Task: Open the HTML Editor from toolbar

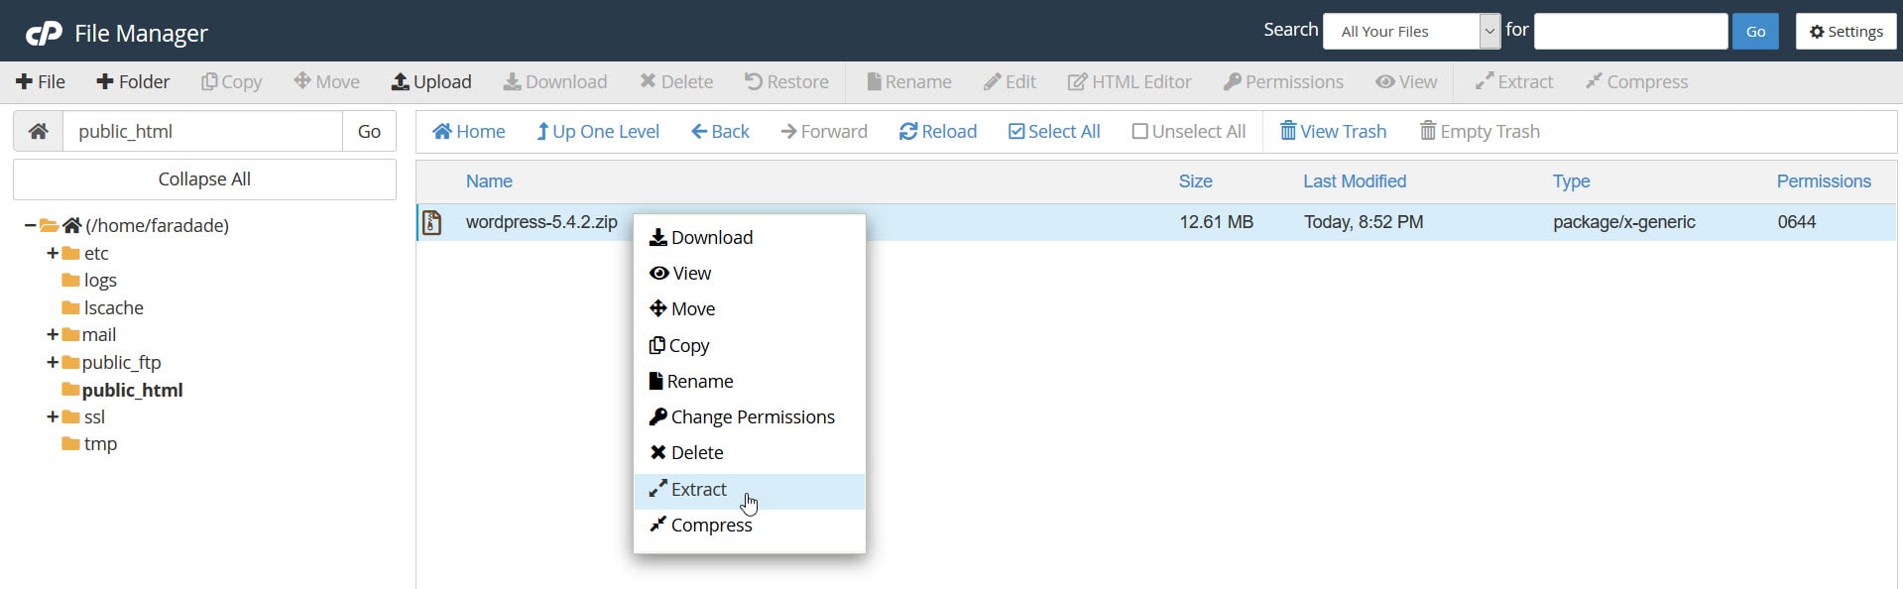Action: coord(1130,81)
